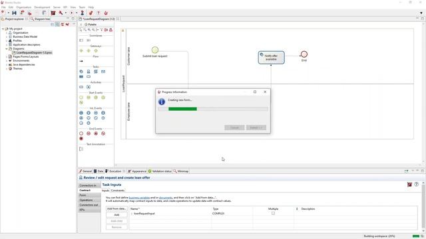Click the Submit loan request start event

point(155,50)
